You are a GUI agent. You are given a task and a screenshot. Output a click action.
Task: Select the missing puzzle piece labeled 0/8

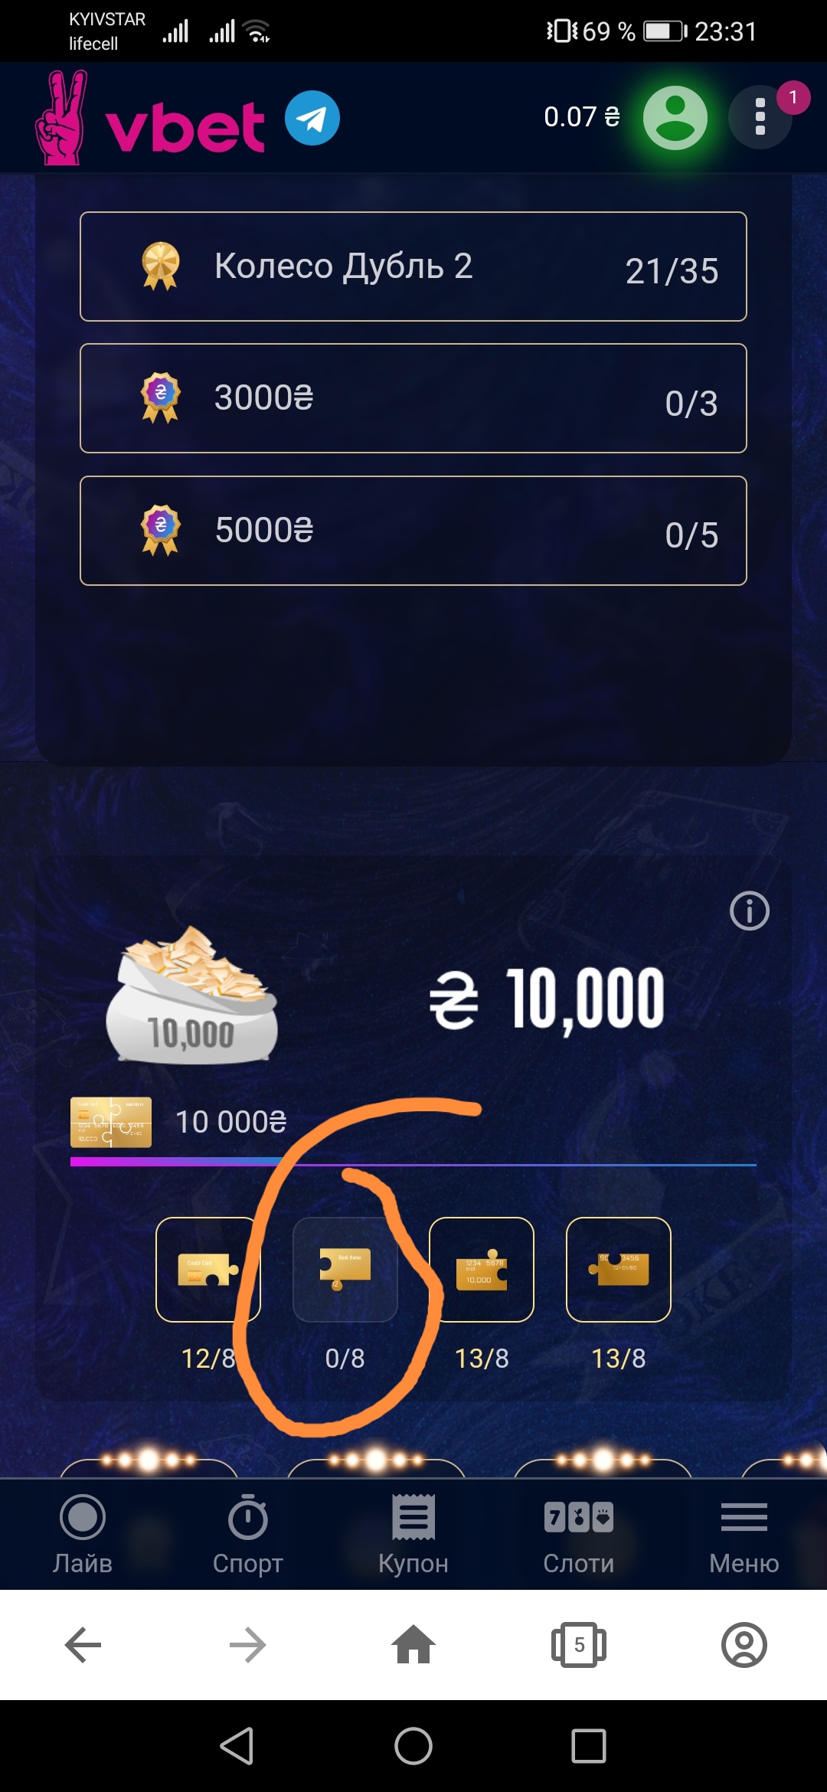click(345, 1270)
